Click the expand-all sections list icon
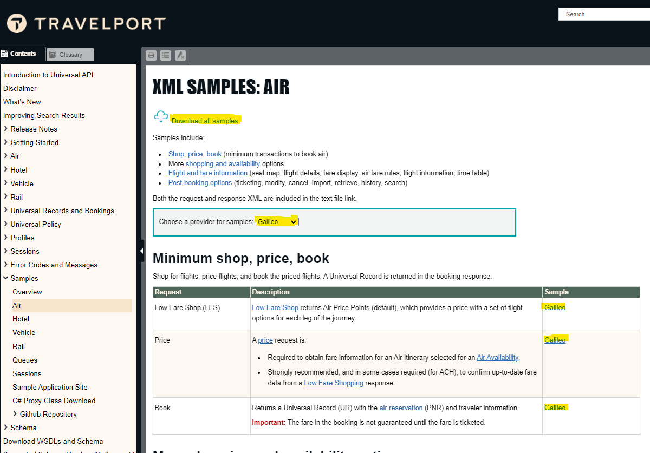 (166, 55)
